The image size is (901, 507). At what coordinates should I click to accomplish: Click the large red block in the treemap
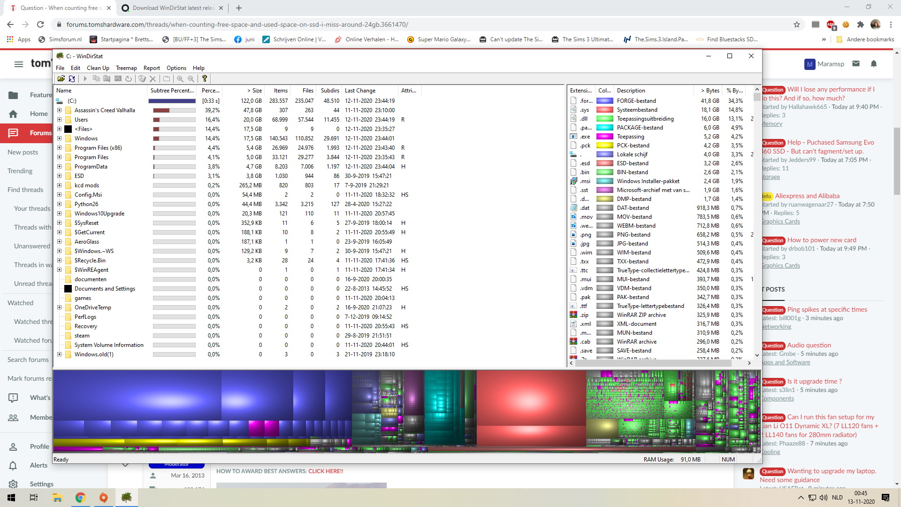531,398
